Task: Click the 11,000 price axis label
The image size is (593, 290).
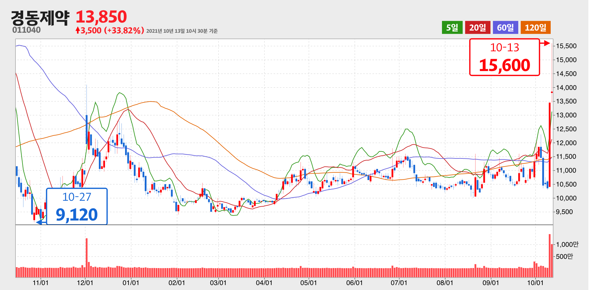Action: (x=566, y=170)
